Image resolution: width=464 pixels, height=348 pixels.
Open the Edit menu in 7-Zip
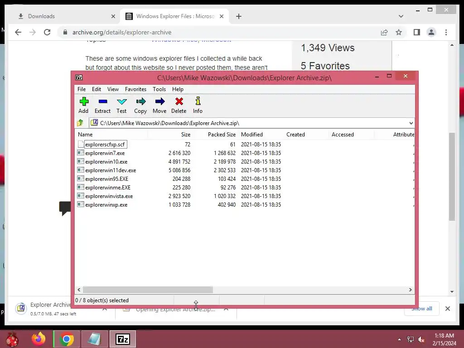pos(97,89)
